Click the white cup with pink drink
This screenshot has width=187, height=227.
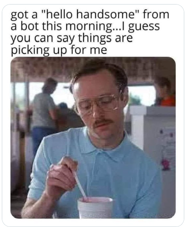point(95,208)
